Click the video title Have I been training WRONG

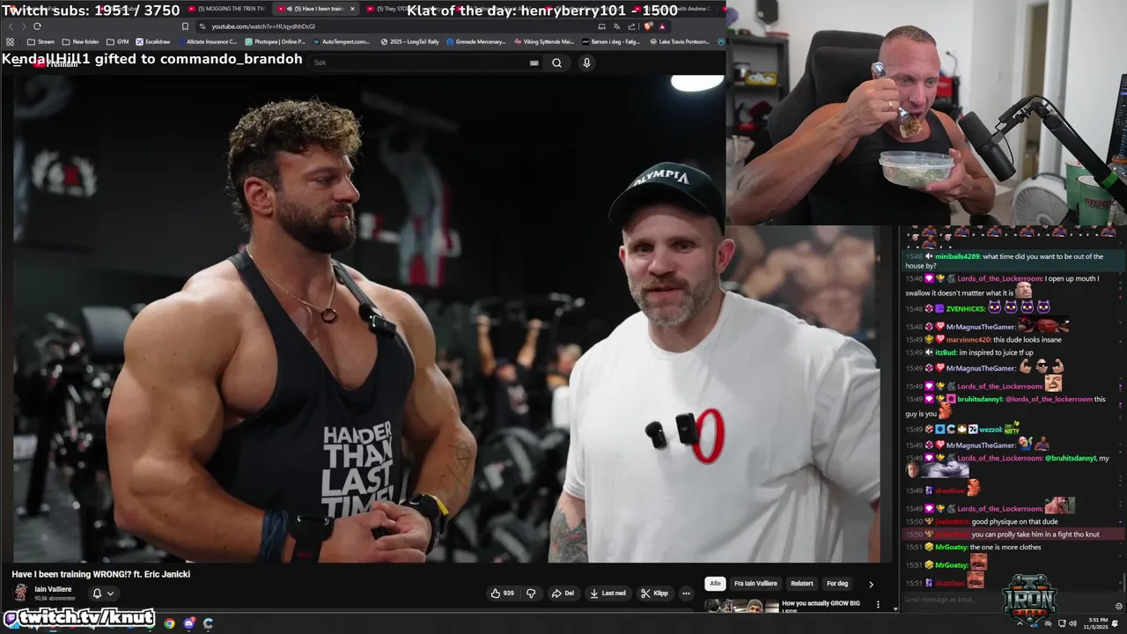tap(101, 574)
